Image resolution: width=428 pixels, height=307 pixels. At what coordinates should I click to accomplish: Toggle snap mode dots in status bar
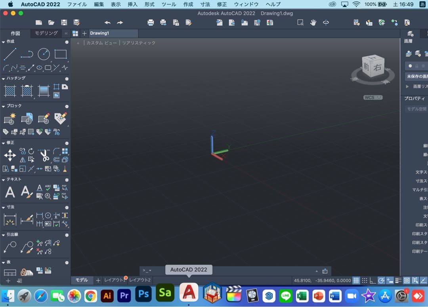pos(365,280)
